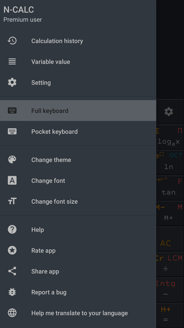The image size is (184, 328).
Task: Tap the dimmed AC calculator key
Action: (166, 243)
